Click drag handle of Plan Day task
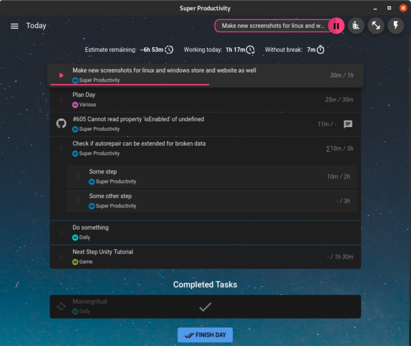 pos(61,100)
